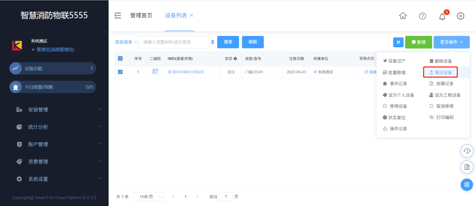Click the QR code icon in device row
Screen dimensions: 476x206
[155, 72]
